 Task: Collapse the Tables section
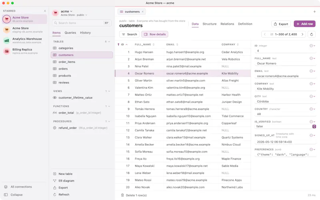(109, 42)
